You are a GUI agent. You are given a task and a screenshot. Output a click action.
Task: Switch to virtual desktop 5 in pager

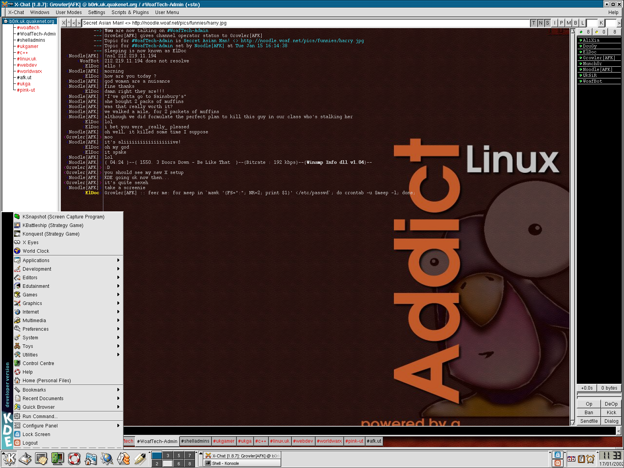click(x=179, y=455)
